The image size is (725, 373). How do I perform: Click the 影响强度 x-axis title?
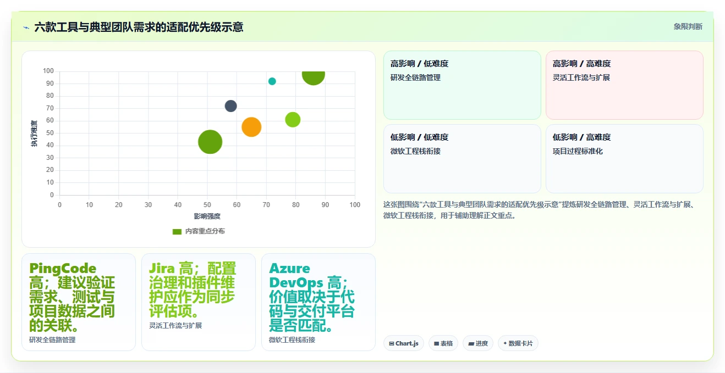click(x=207, y=216)
